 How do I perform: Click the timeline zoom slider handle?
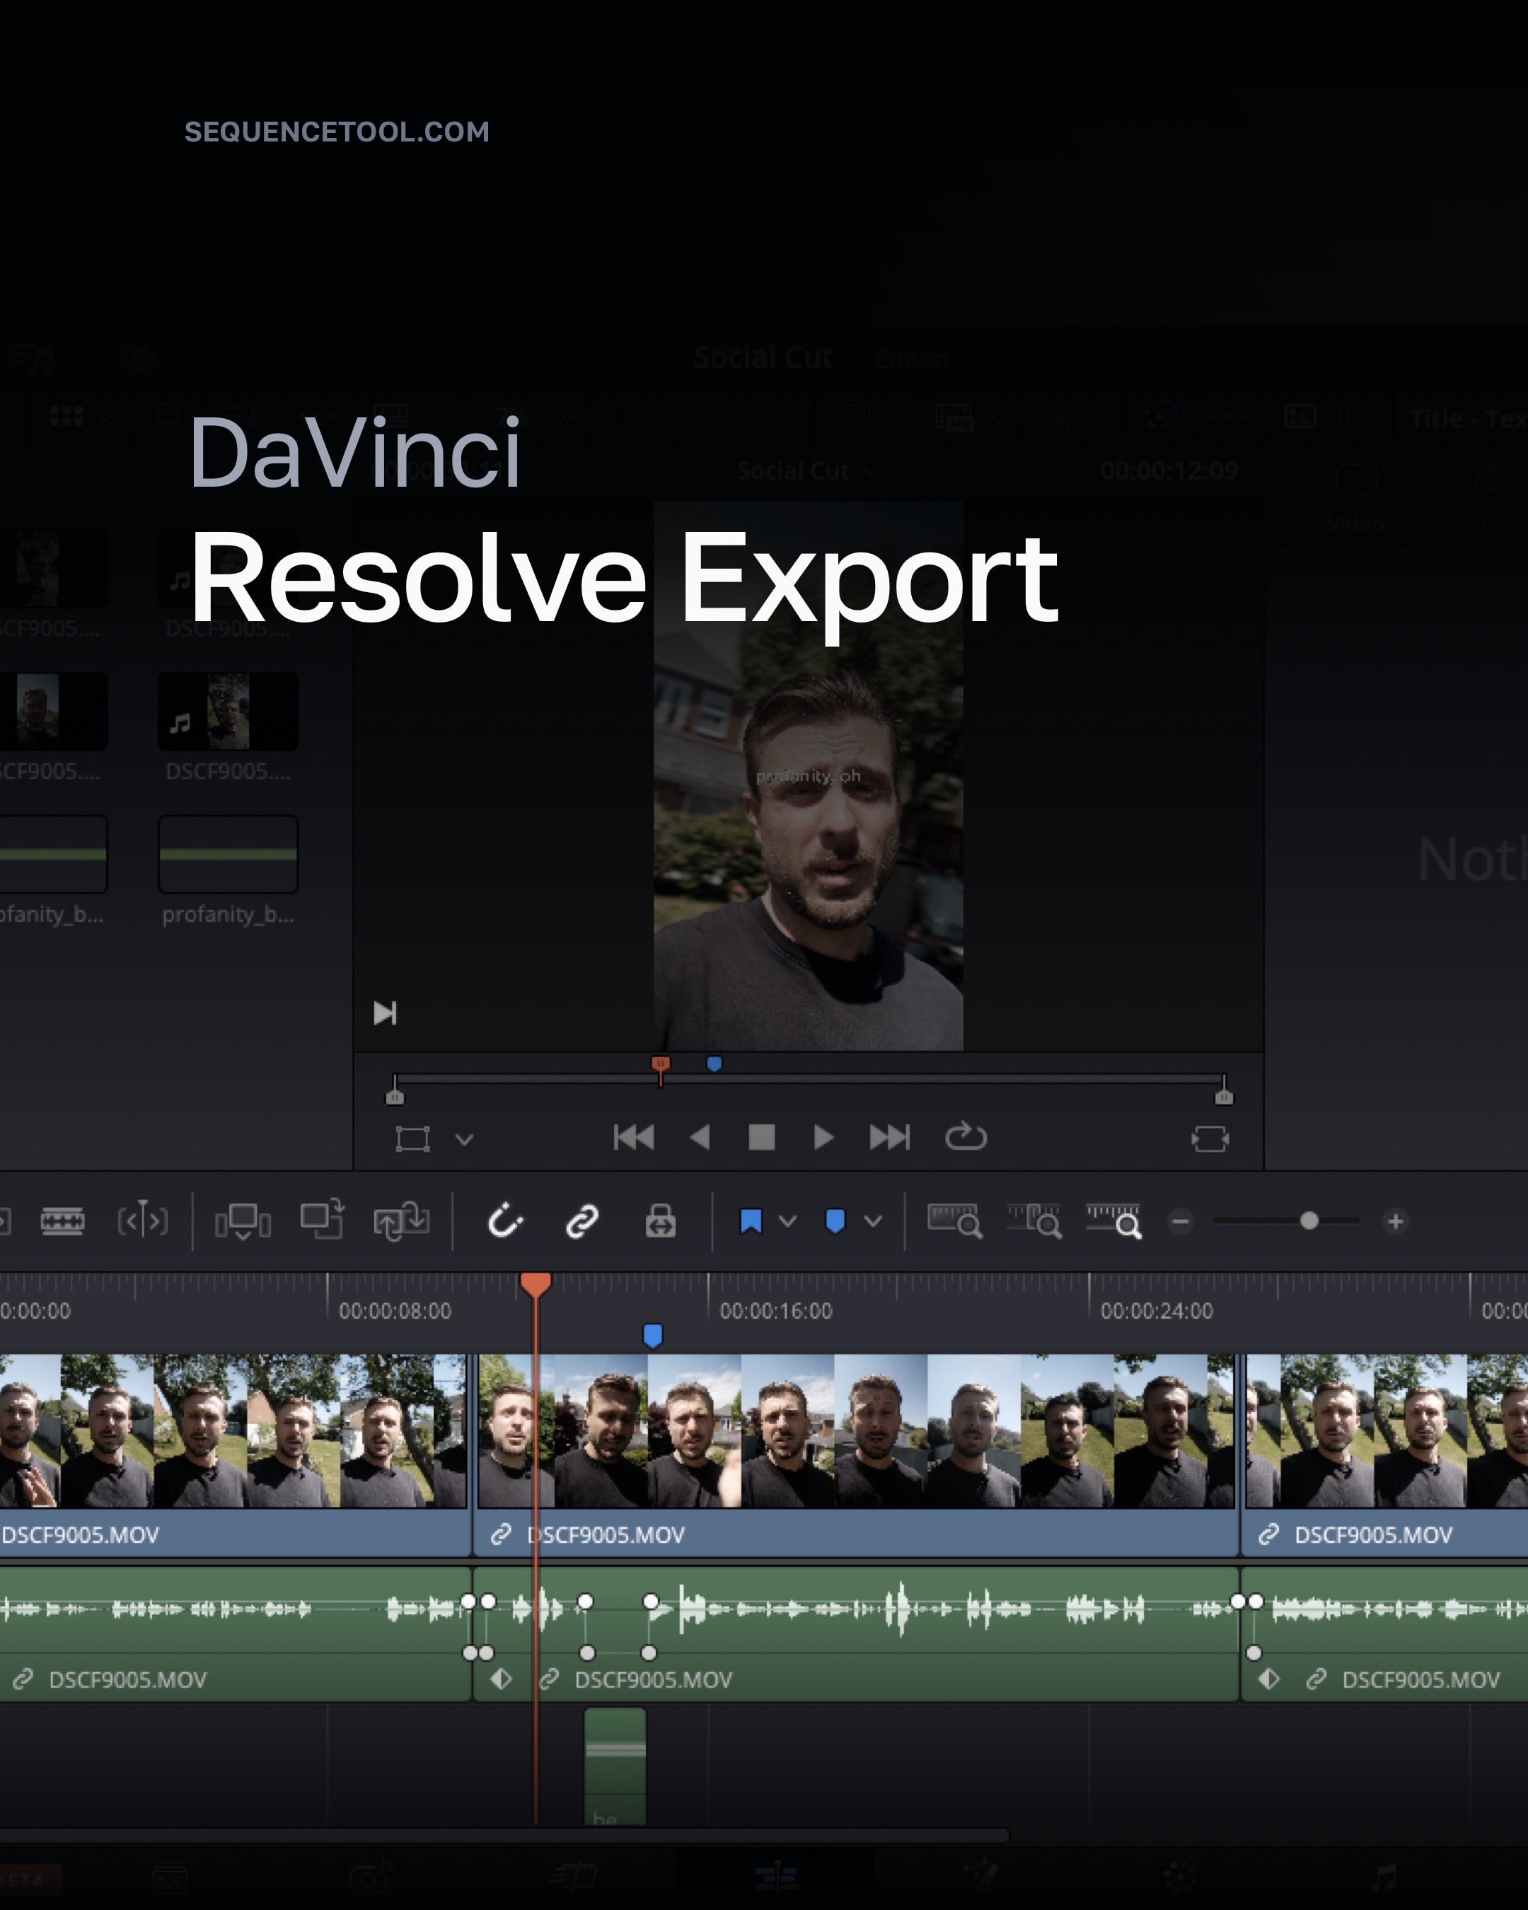point(1309,1222)
